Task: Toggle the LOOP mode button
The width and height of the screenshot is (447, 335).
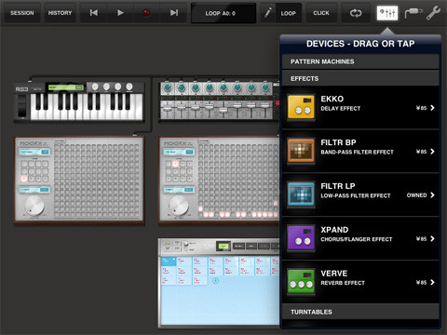Action: click(289, 13)
